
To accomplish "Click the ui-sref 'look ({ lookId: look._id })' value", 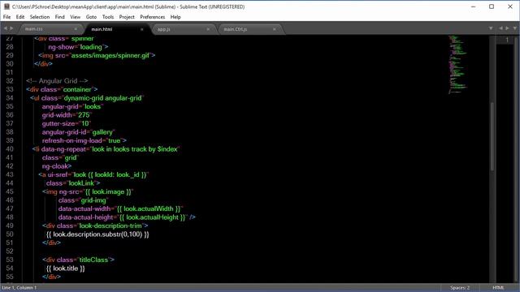I will point(110,174).
